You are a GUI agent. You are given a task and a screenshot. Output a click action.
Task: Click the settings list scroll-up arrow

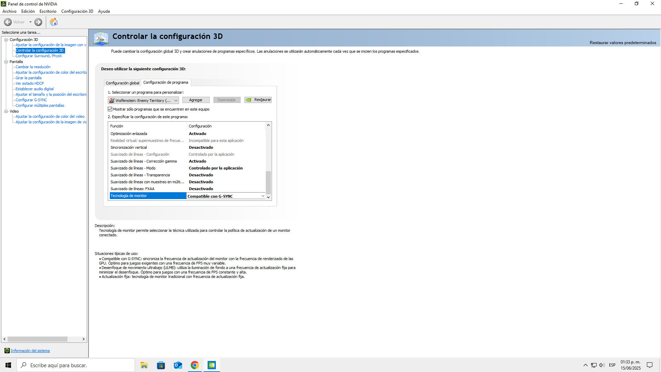269,125
